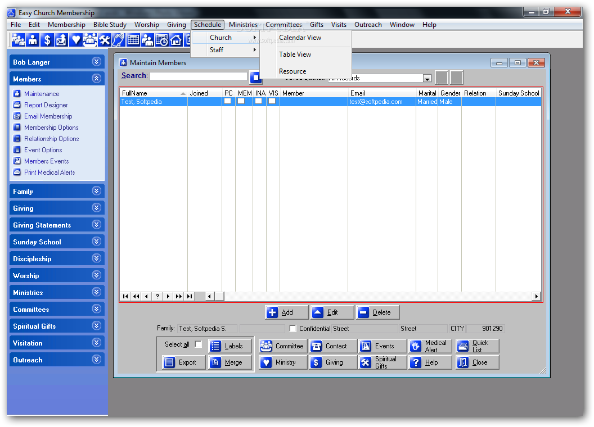Viewport: 594px width, 427px height.
Task: Click the Members Events icon
Action: [17, 161]
